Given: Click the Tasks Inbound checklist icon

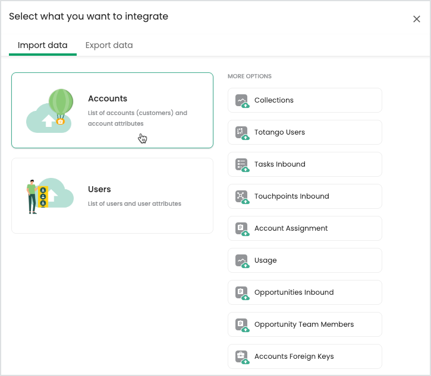Looking at the screenshot, I should pyautogui.click(x=242, y=165).
